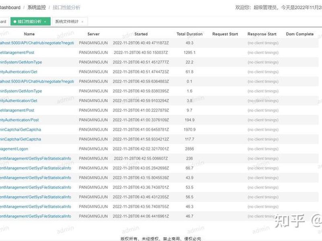This screenshot has width=322, height=241.
Task: Open GetSysFileStatisticalInfo link with duration 43.9
Action: click(35, 178)
